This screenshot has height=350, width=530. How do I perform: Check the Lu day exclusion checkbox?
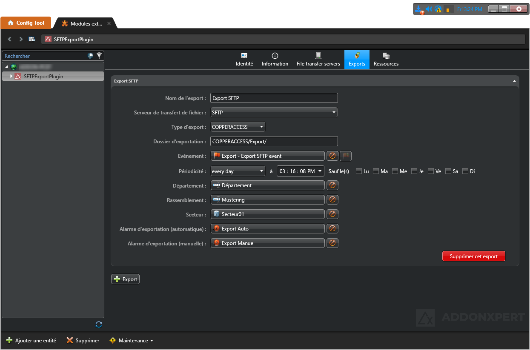click(x=359, y=171)
